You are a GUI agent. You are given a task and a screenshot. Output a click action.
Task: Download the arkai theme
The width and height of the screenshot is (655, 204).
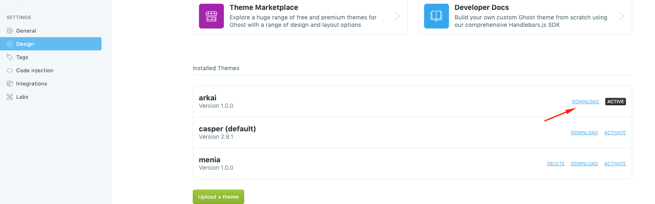coord(585,102)
